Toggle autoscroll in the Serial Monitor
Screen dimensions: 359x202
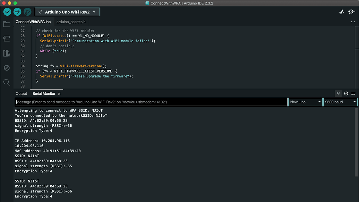coord(338,94)
